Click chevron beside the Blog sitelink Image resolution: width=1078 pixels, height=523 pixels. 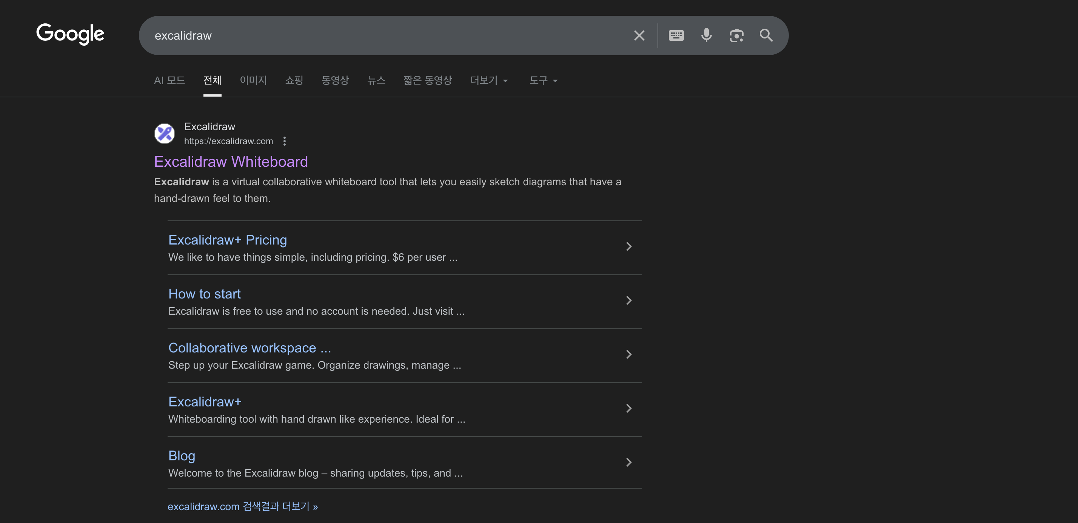click(x=628, y=462)
